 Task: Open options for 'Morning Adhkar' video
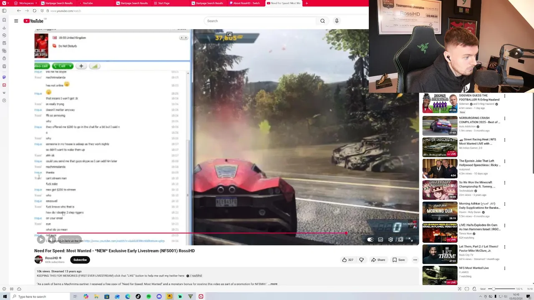(x=504, y=204)
